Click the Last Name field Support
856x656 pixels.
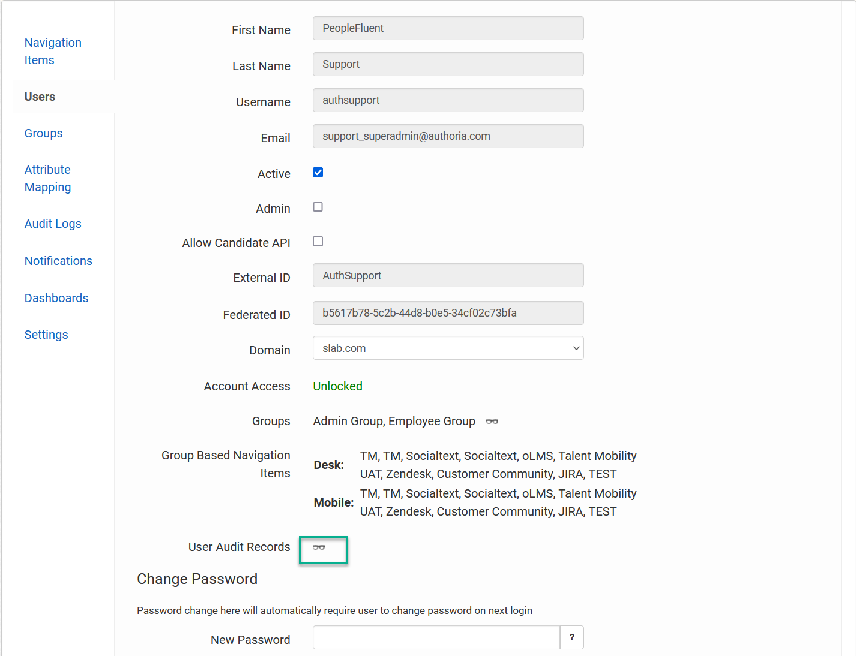pos(448,64)
